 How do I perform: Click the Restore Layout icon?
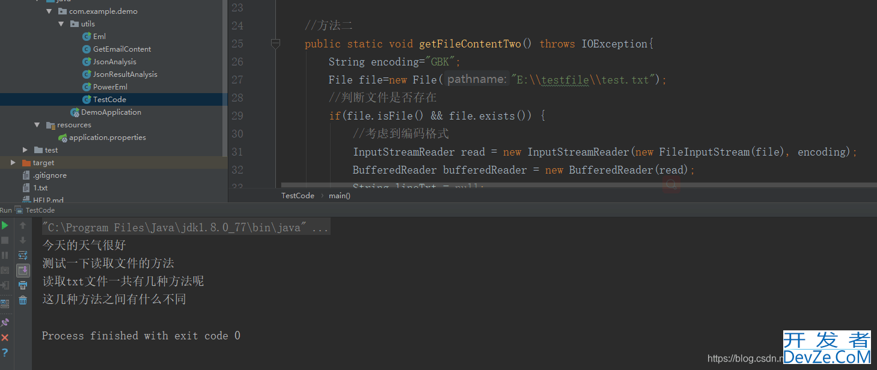click(x=5, y=303)
